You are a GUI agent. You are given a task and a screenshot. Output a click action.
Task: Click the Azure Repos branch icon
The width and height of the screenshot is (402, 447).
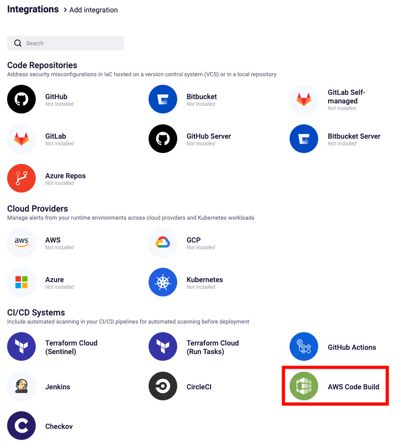(x=21, y=178)
